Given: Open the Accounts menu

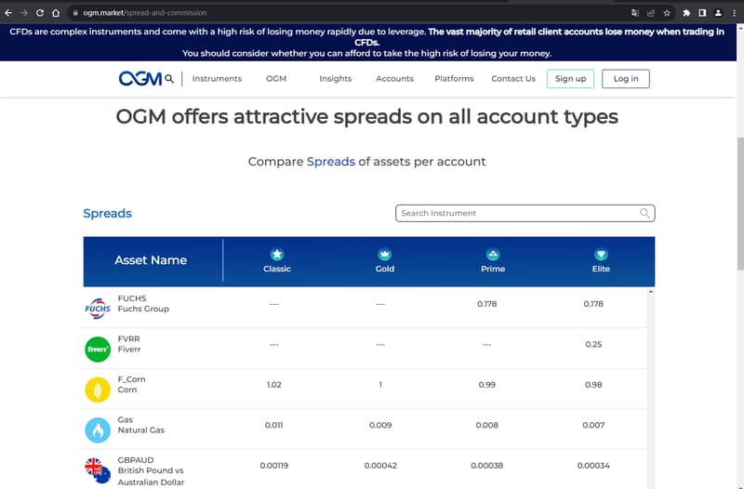Looking at the screenshot, I should [x=394, y=79].
